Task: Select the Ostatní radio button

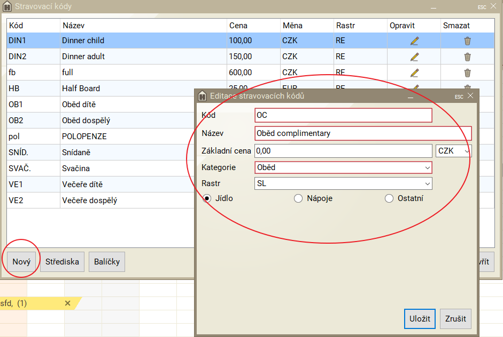Action: (x=389, y=198)
